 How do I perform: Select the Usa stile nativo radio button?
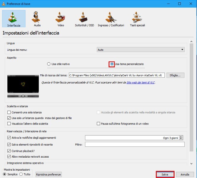click(49, 64)
